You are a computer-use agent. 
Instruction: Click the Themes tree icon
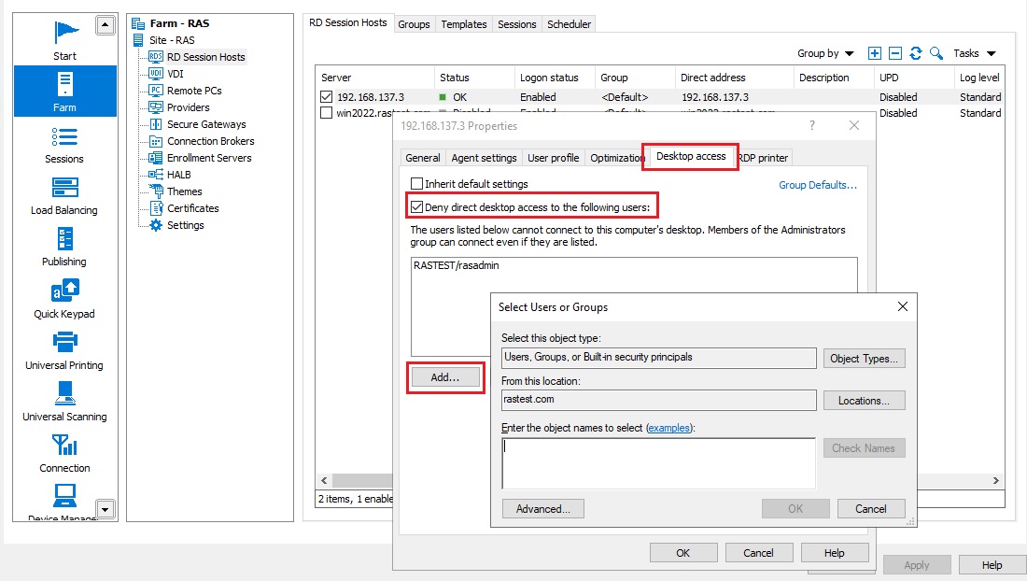pos(156,191)
